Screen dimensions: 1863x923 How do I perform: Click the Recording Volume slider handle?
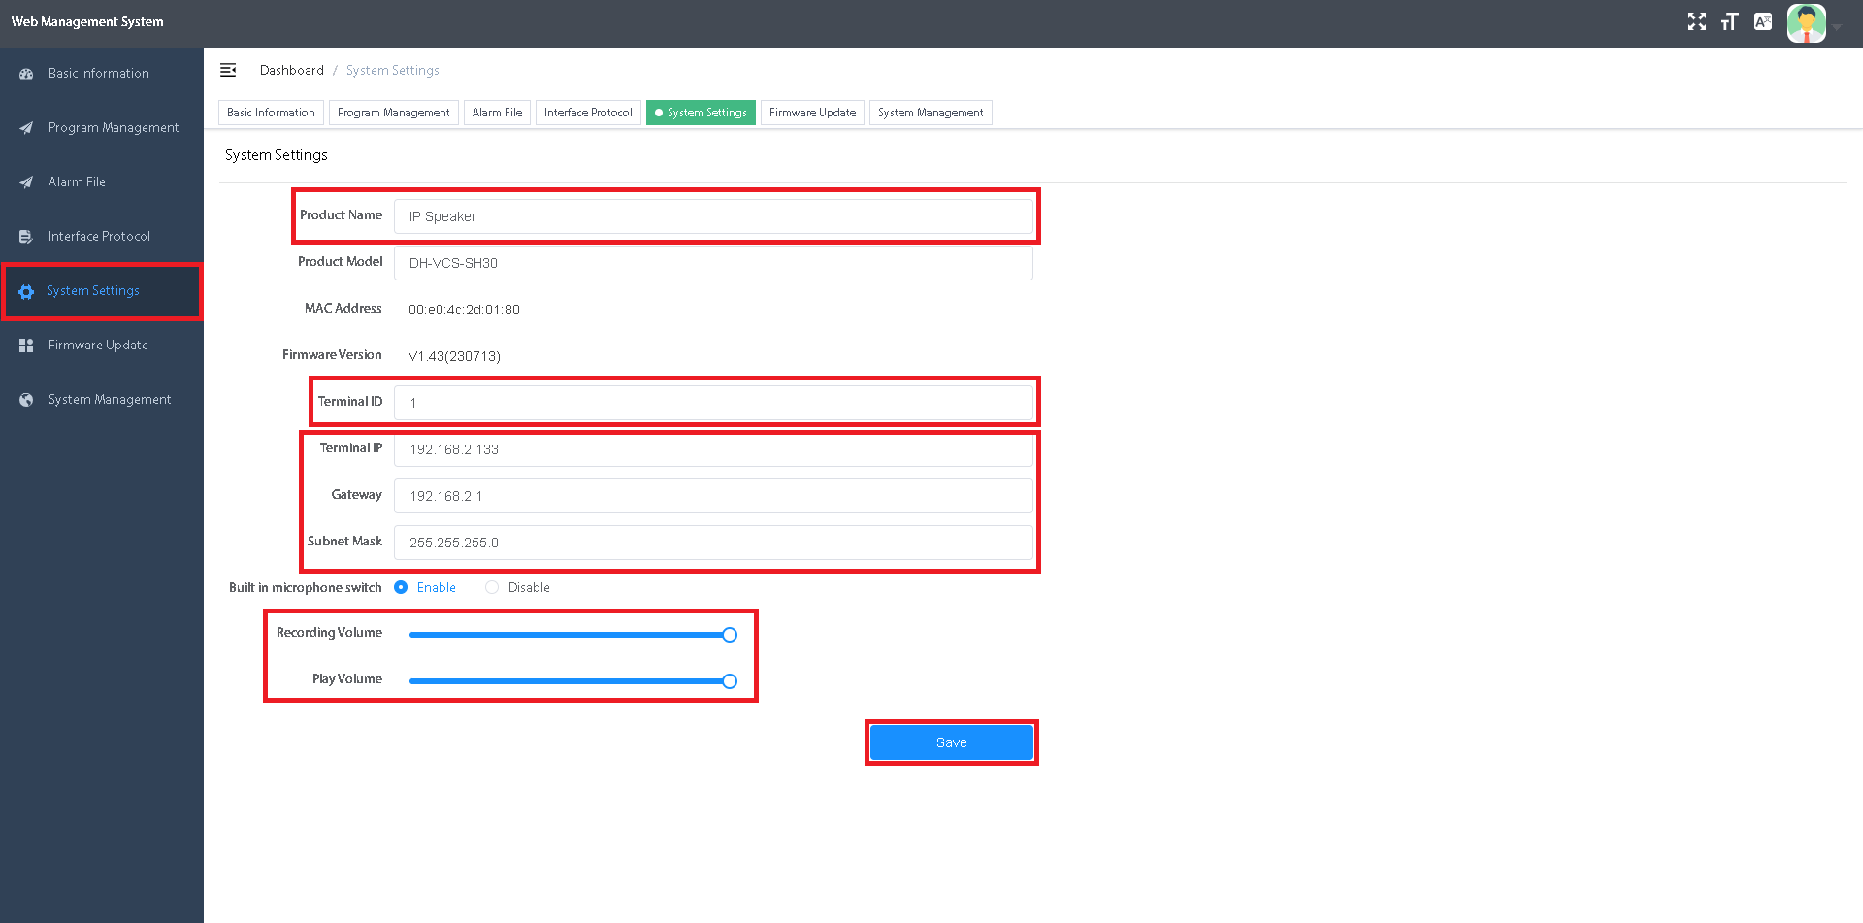(x=730, y=635)
